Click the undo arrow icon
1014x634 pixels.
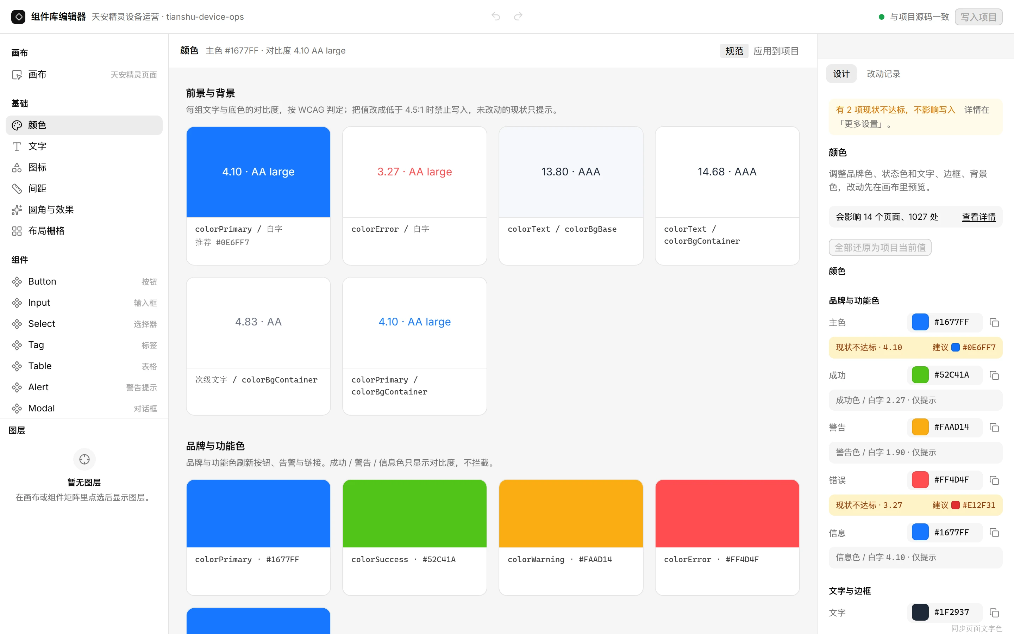pyautogui.click(x=496, y=16)
